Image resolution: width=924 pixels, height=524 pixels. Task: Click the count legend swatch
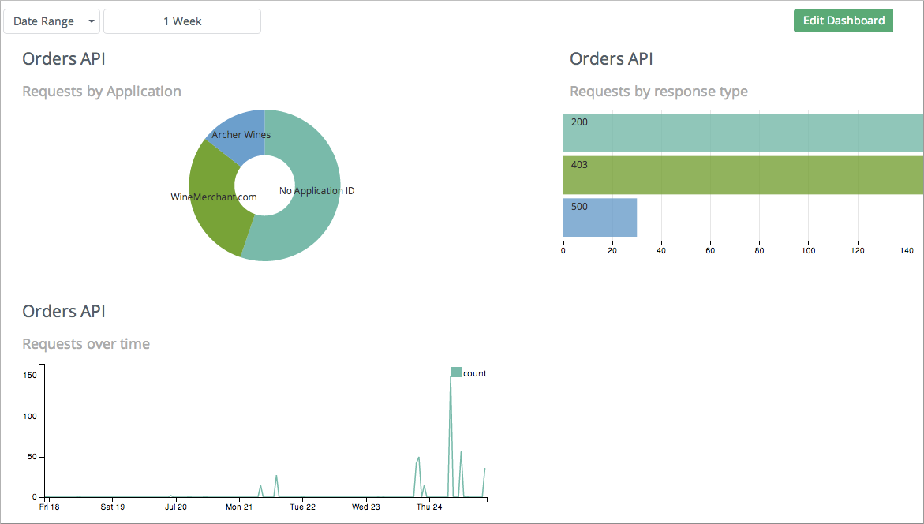tap(456, 370)
